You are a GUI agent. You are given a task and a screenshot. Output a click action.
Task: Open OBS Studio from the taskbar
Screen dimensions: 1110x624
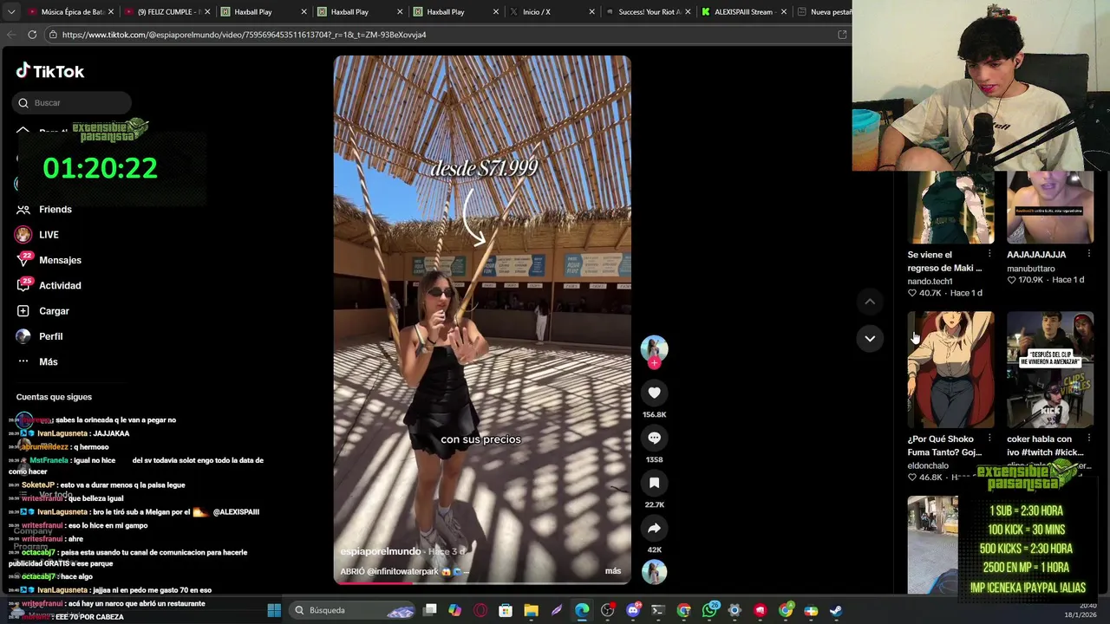click(608, 610)
